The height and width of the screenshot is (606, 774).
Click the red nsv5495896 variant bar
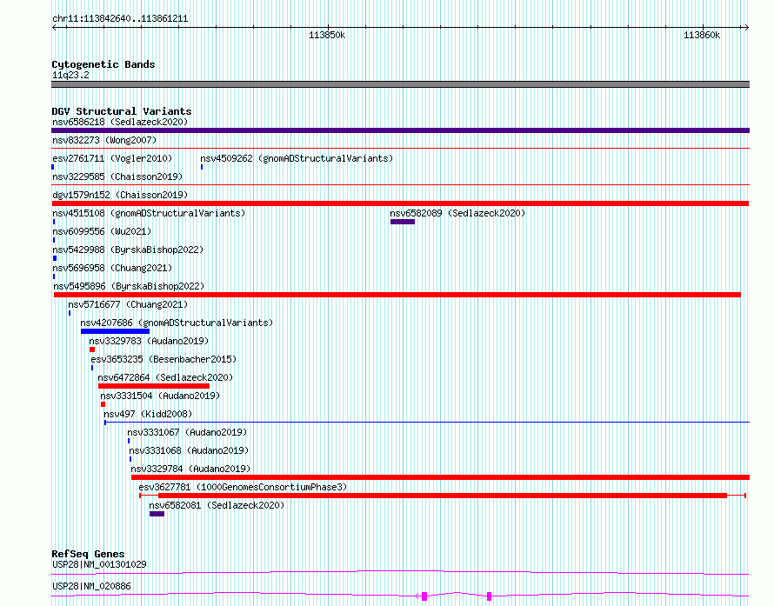tap(397, 295)
